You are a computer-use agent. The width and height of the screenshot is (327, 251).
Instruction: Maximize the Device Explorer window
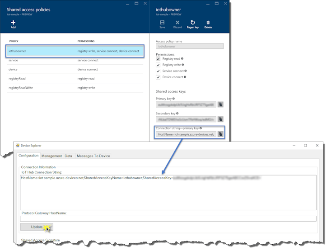(305, 145)
